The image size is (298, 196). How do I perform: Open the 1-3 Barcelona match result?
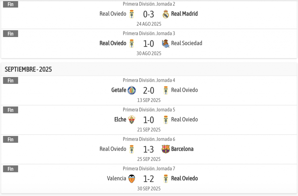[x=148, y=149]
